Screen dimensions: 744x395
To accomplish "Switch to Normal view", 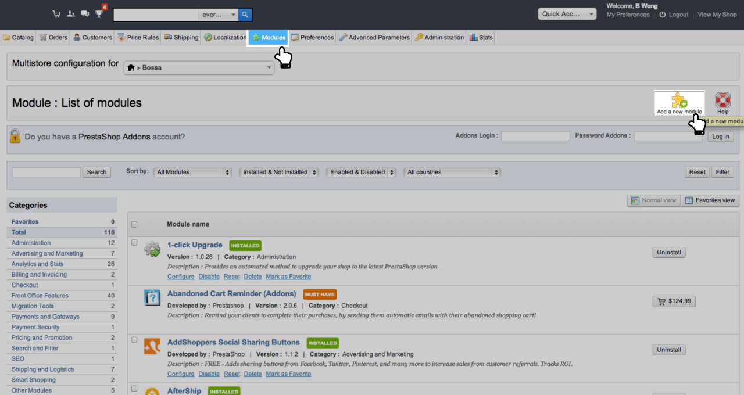I will pos(654,200).
